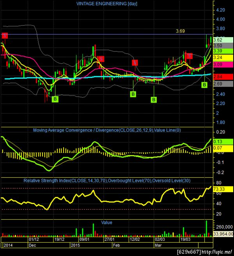Click the tallest green volume bar at far right
This screenshot has width=234, height=256.
(207, 229)
